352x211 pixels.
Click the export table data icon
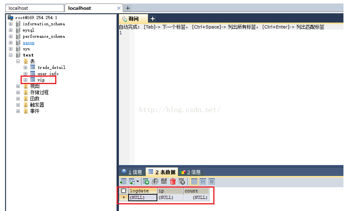[123, 181]
